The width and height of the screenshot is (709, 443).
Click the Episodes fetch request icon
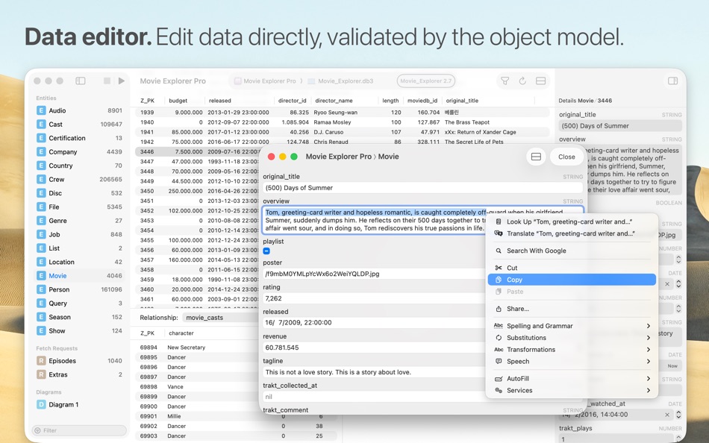tap(41, 361)
